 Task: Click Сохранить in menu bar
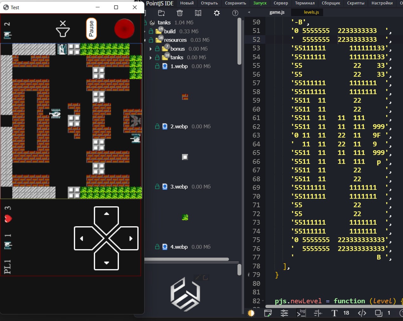click(x=236, y=3)
